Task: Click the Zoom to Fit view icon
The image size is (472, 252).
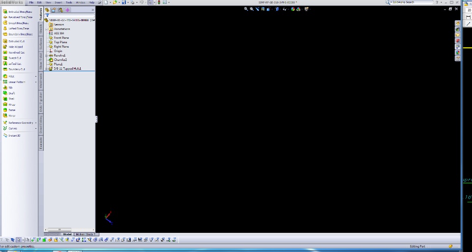Action: [246, 9]
